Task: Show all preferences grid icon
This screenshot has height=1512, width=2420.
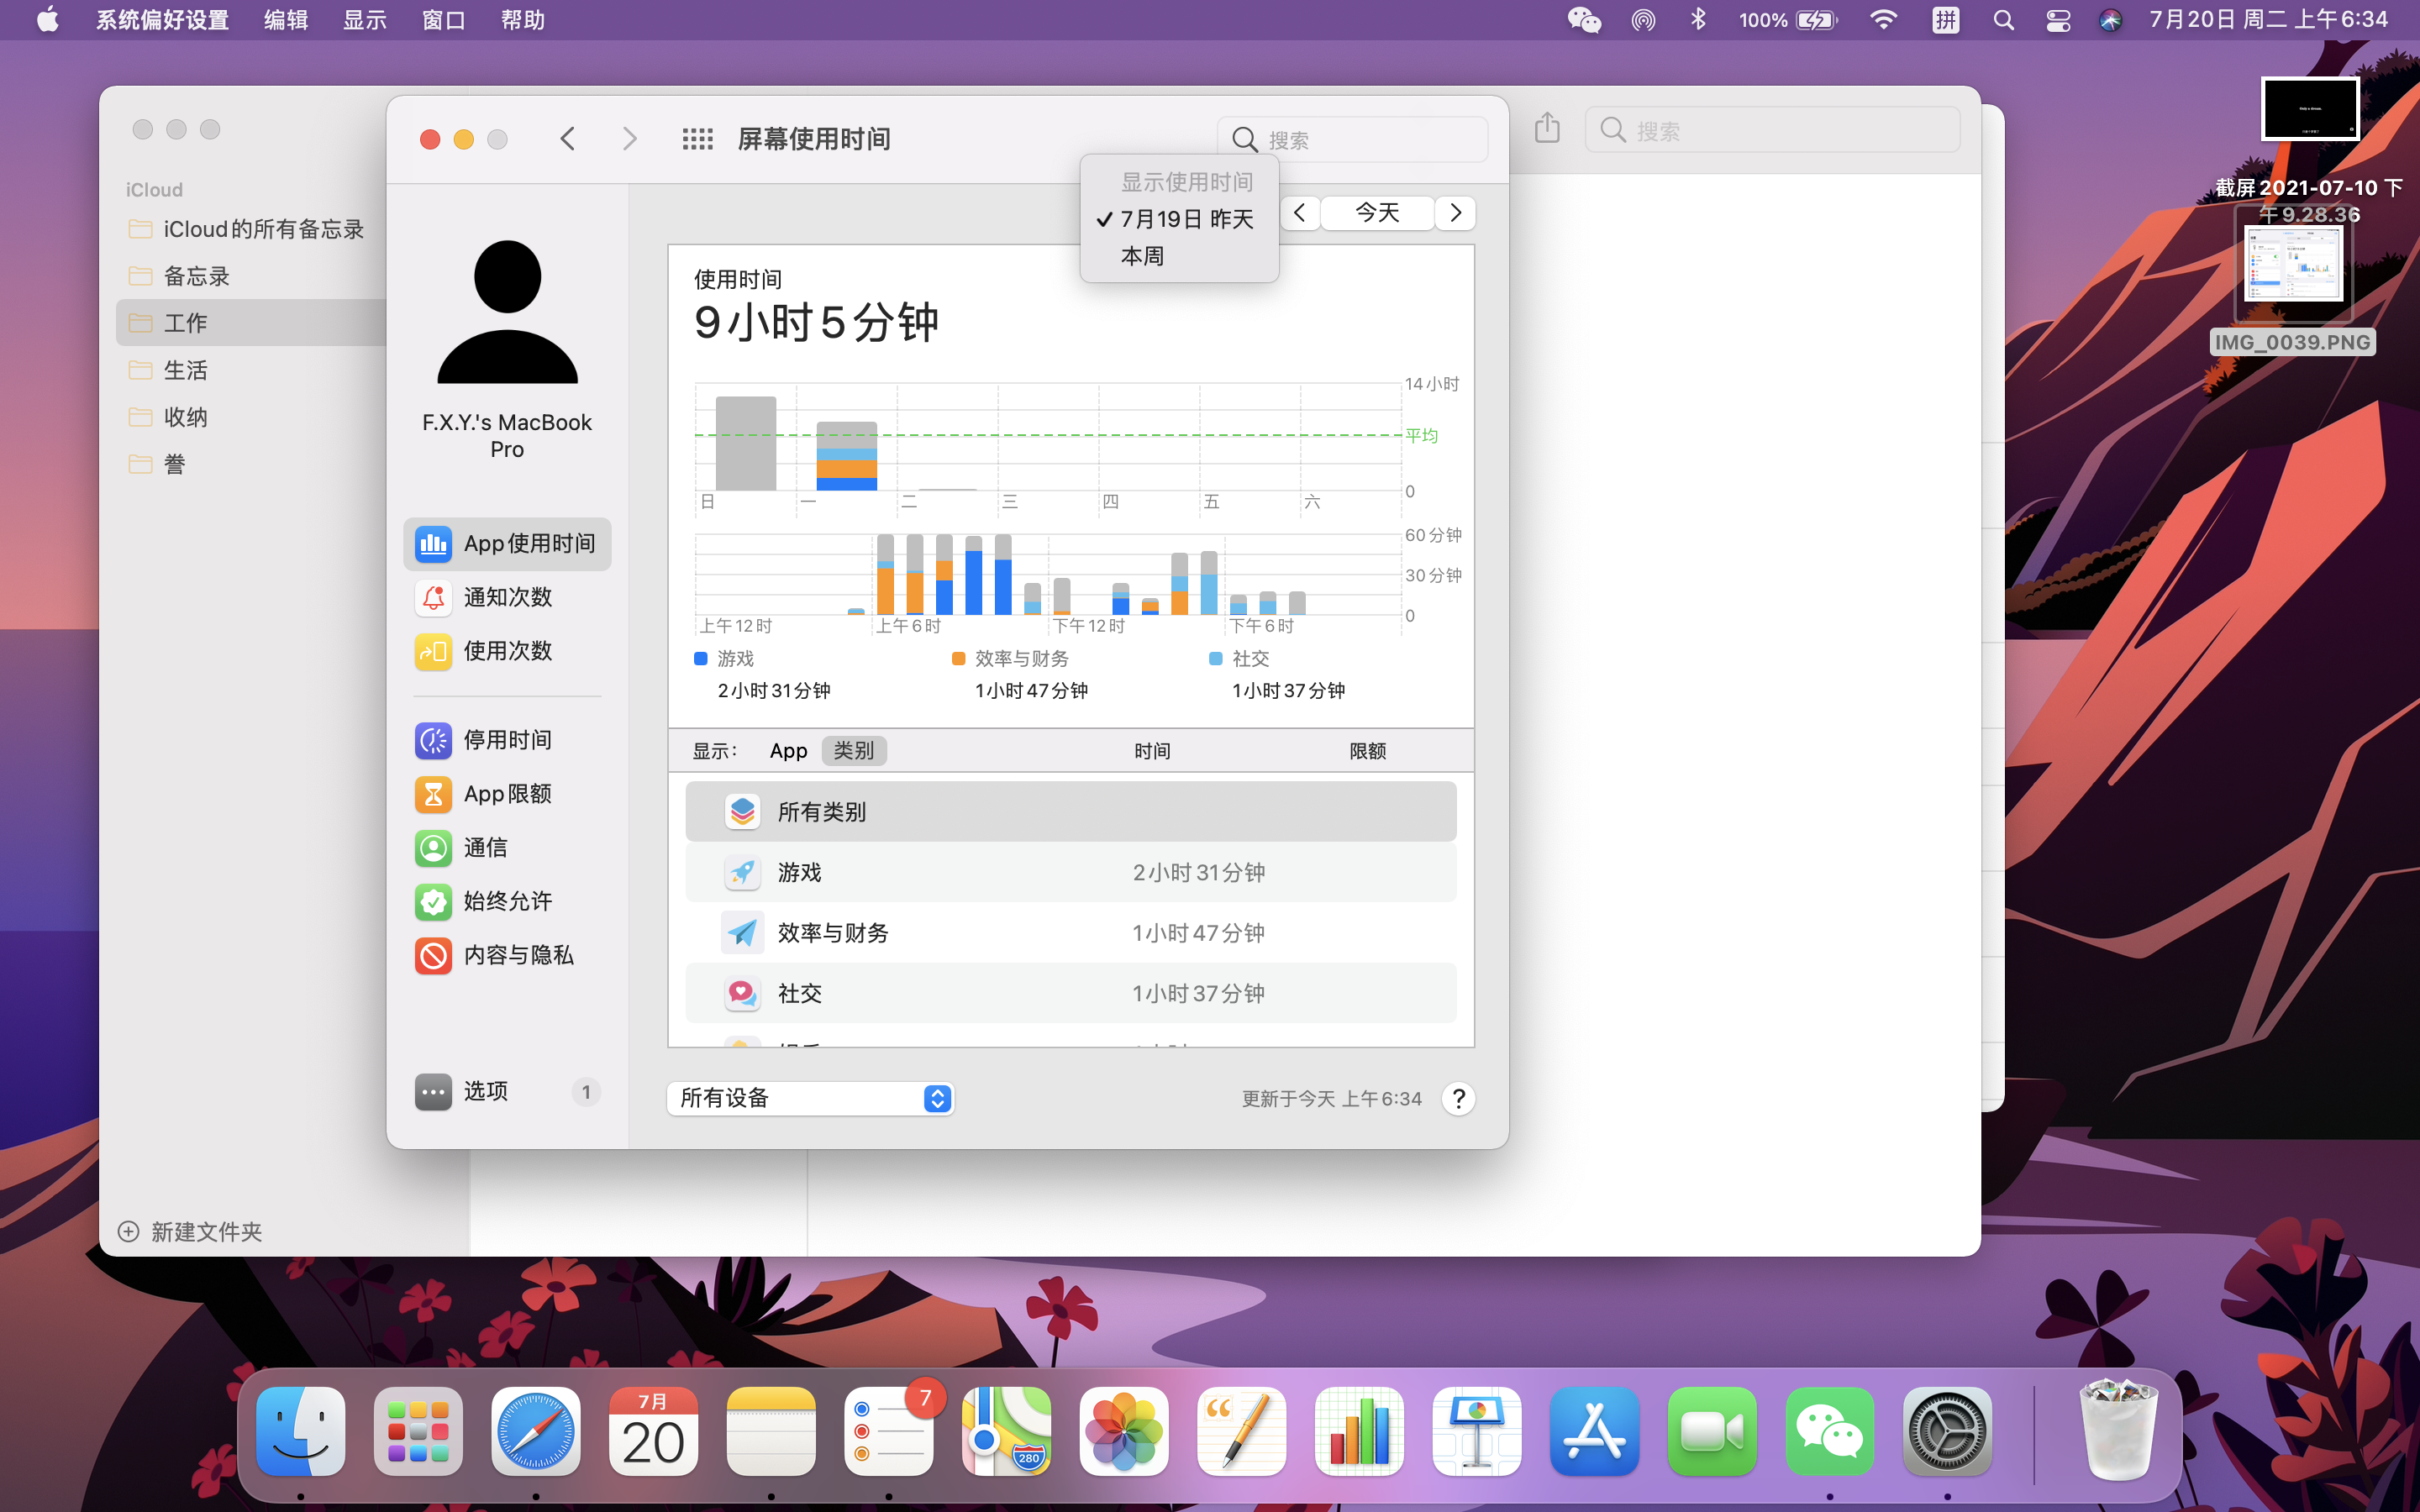Action: [697, 139]
